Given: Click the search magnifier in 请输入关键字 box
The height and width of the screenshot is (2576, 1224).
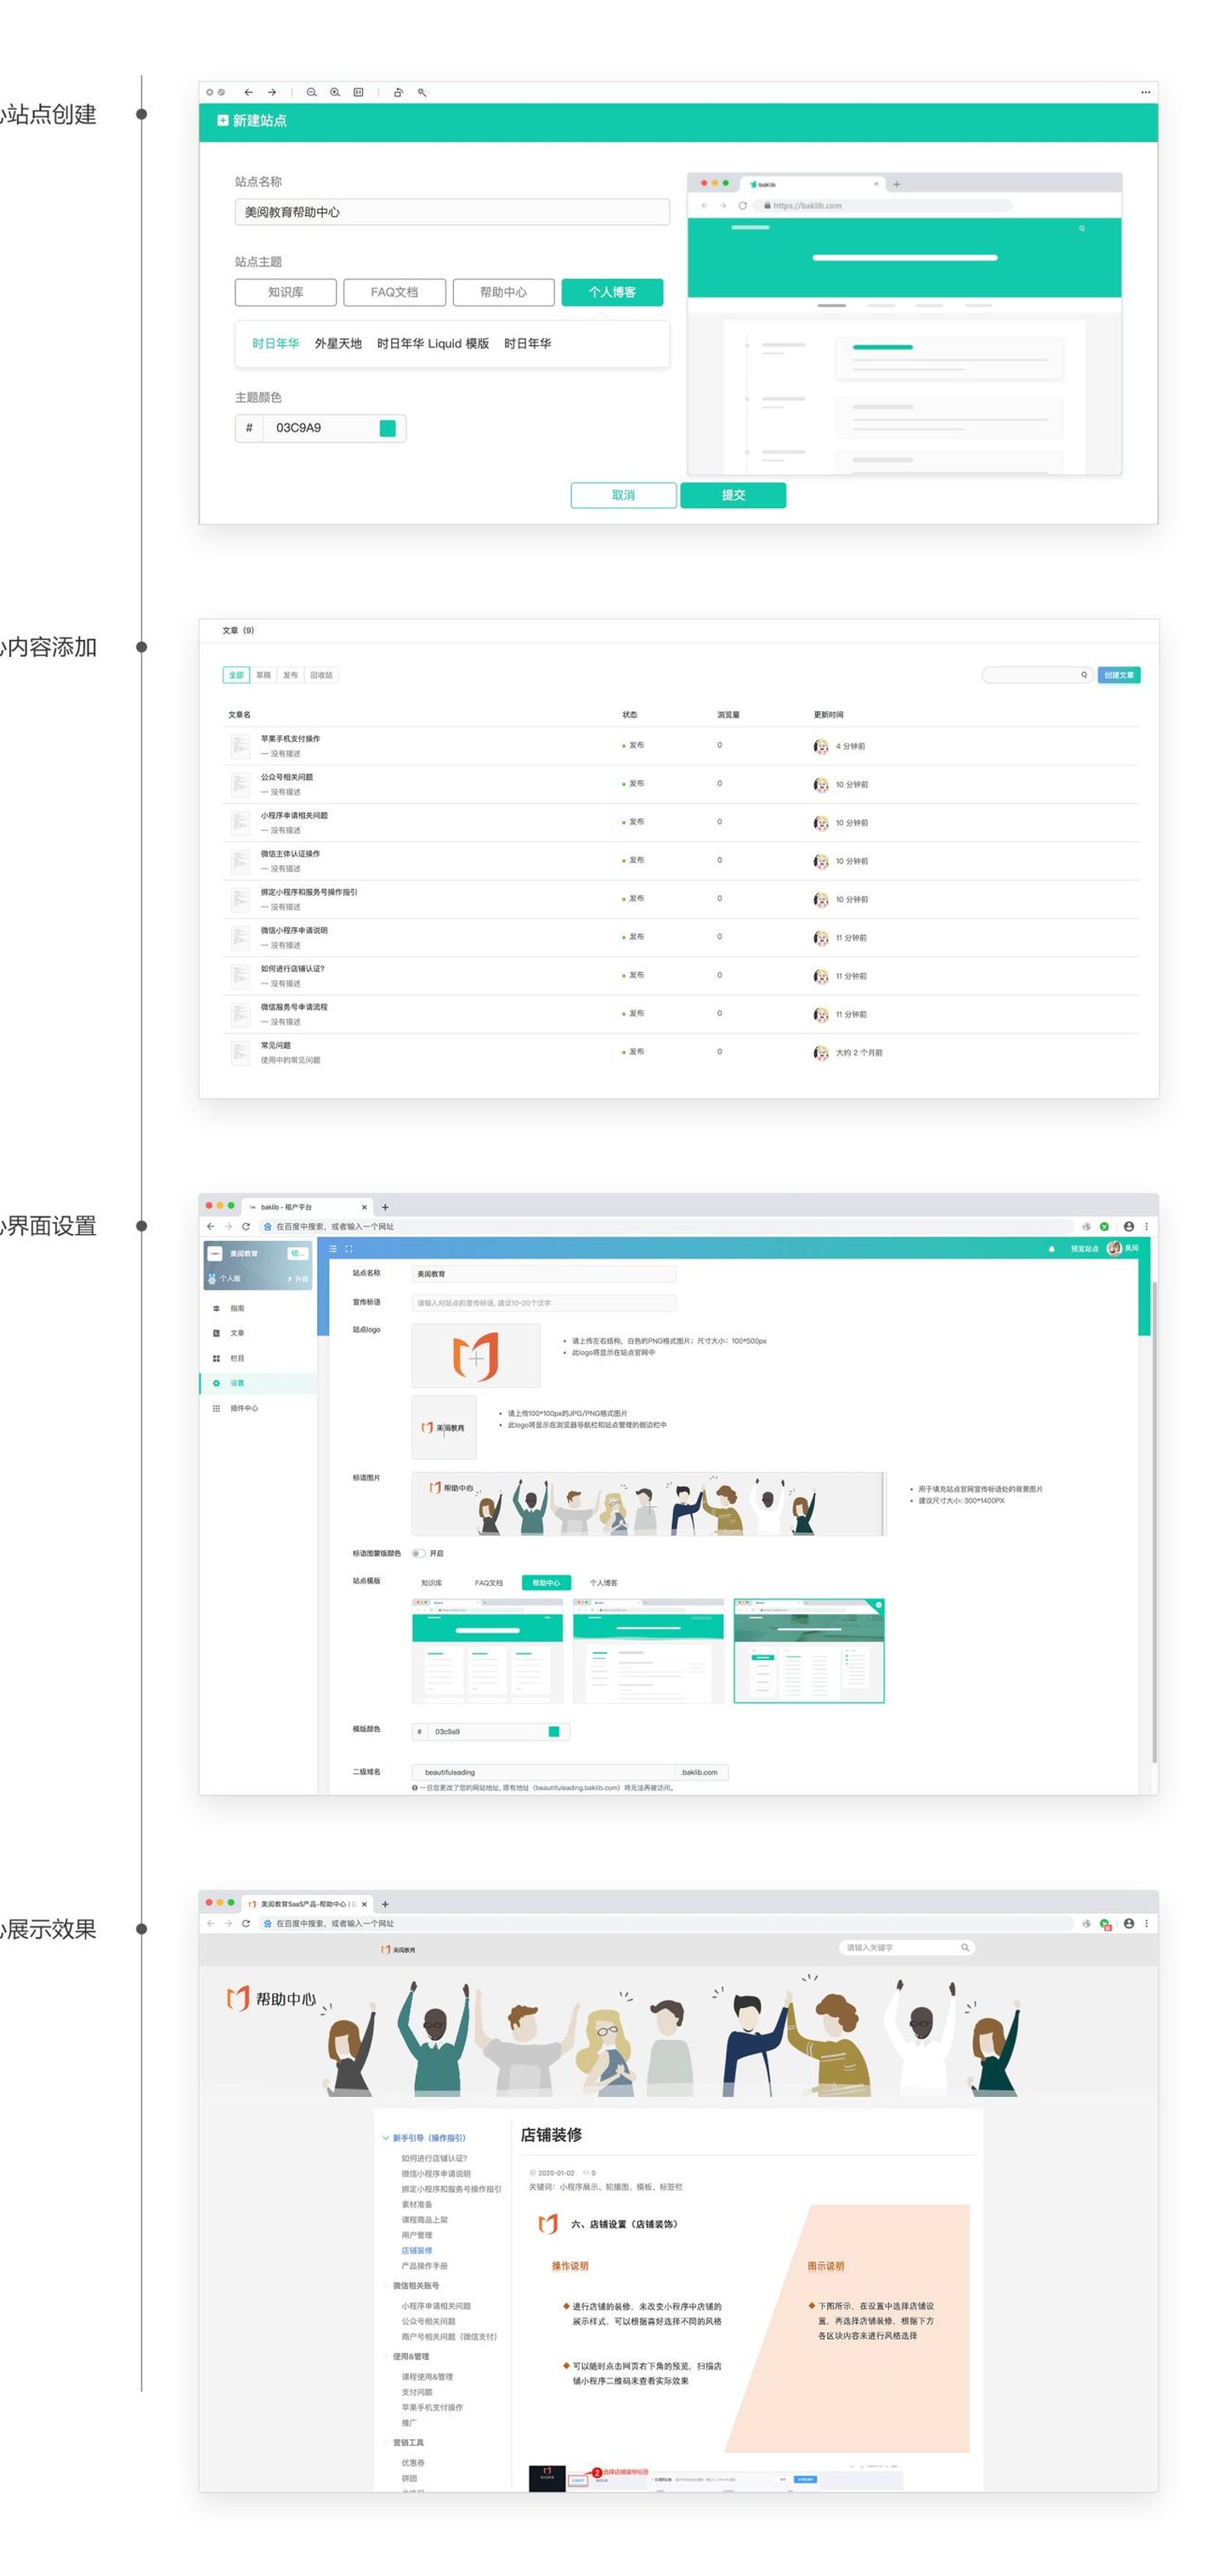Looking at the screenshot, I should (x=965, y=1948).
